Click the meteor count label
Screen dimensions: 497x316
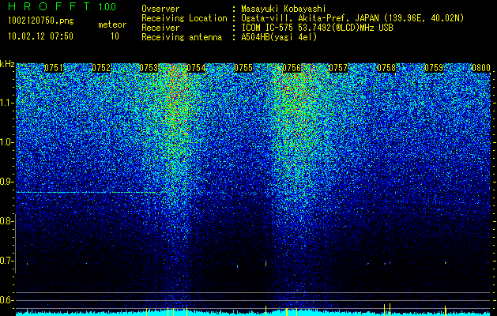pos(112,24)
